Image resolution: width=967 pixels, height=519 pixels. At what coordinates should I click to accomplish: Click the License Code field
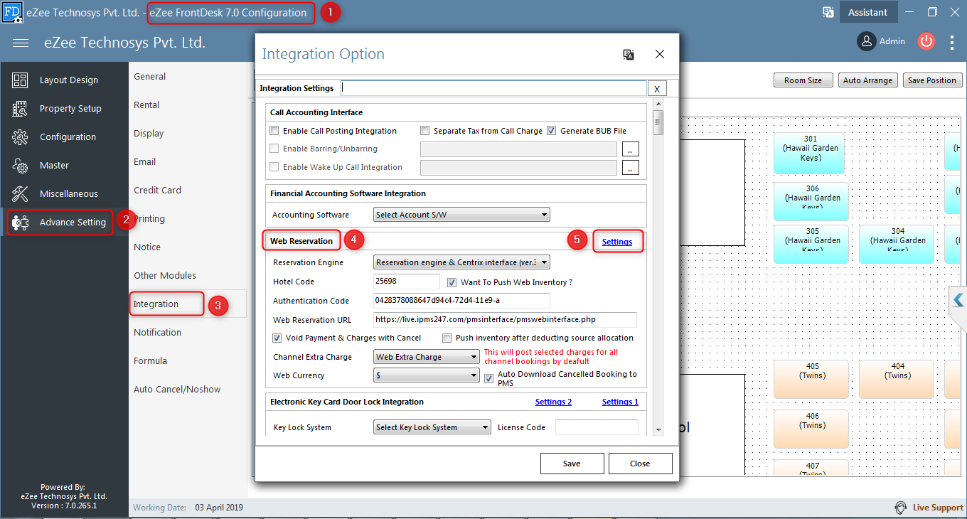pos(597,427)
